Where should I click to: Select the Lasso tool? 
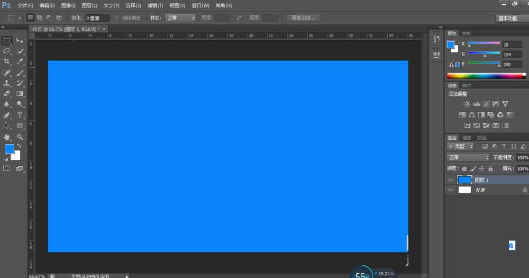click(7, 51)
